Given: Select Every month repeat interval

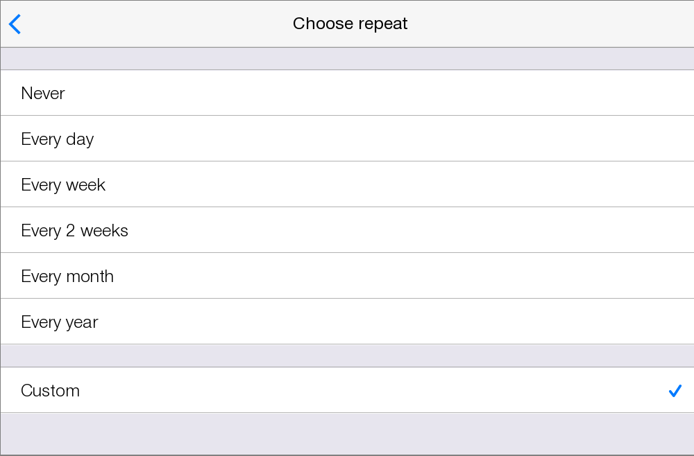Looking at the screenshot, I should pos(347,276).
